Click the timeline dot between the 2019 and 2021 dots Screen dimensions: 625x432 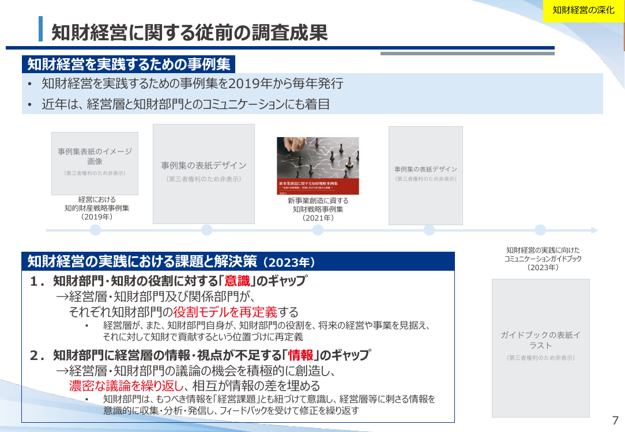206,230
